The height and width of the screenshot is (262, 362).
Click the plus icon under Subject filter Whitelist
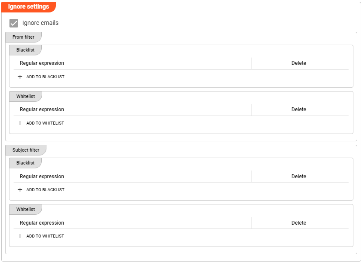(20, 236)
